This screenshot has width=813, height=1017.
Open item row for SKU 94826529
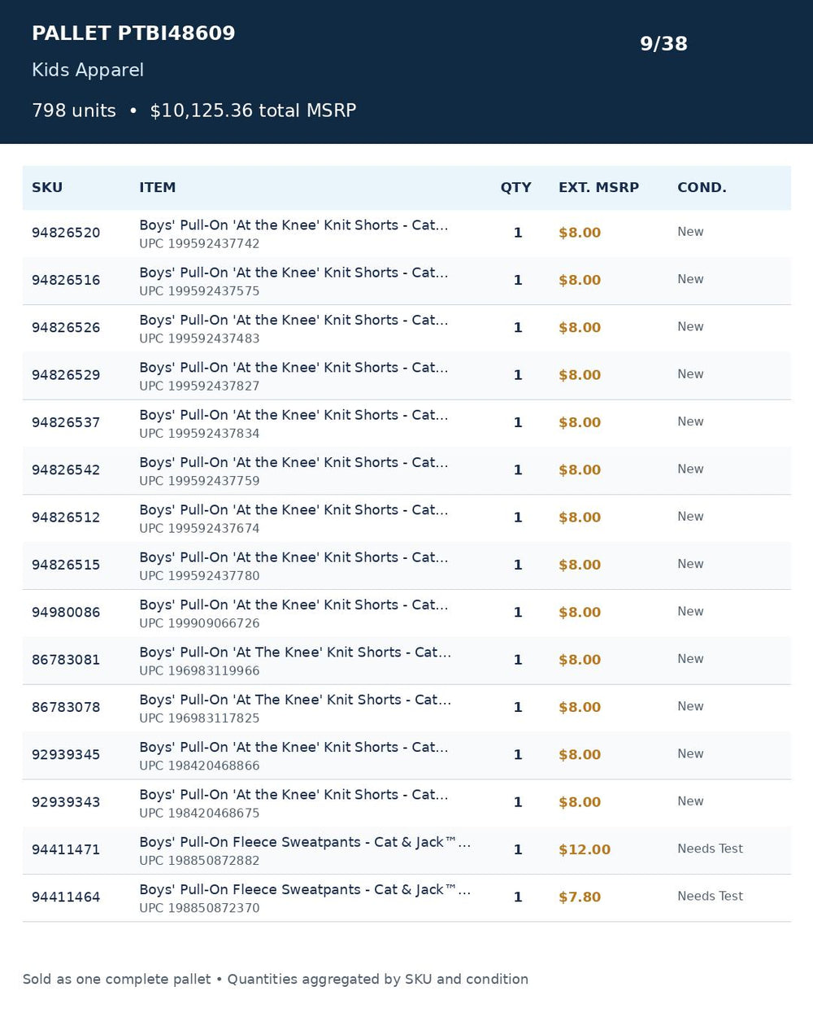(x=406, y=376)
